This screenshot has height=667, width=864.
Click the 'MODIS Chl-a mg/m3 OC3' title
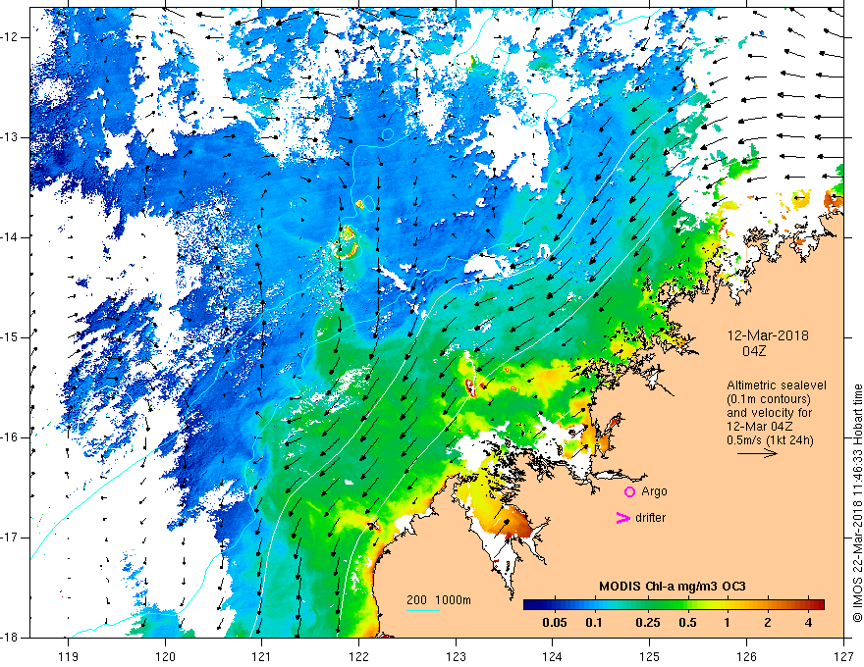pyautogui.click(x=673, y=587)
